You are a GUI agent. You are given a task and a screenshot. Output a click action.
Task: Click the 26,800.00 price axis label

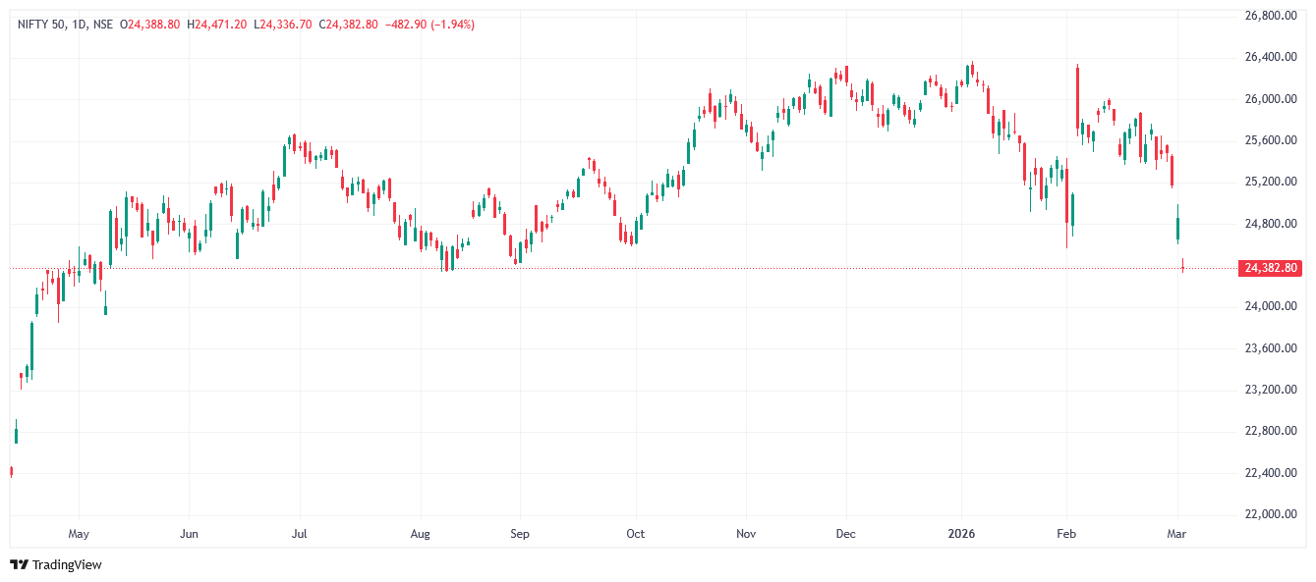[1271, 16]
